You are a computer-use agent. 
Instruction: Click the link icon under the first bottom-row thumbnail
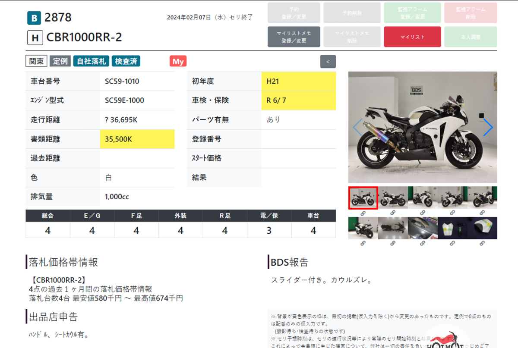[363, 243]
